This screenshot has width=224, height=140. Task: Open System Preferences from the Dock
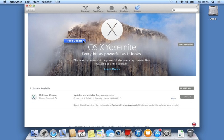coord(167,133)
